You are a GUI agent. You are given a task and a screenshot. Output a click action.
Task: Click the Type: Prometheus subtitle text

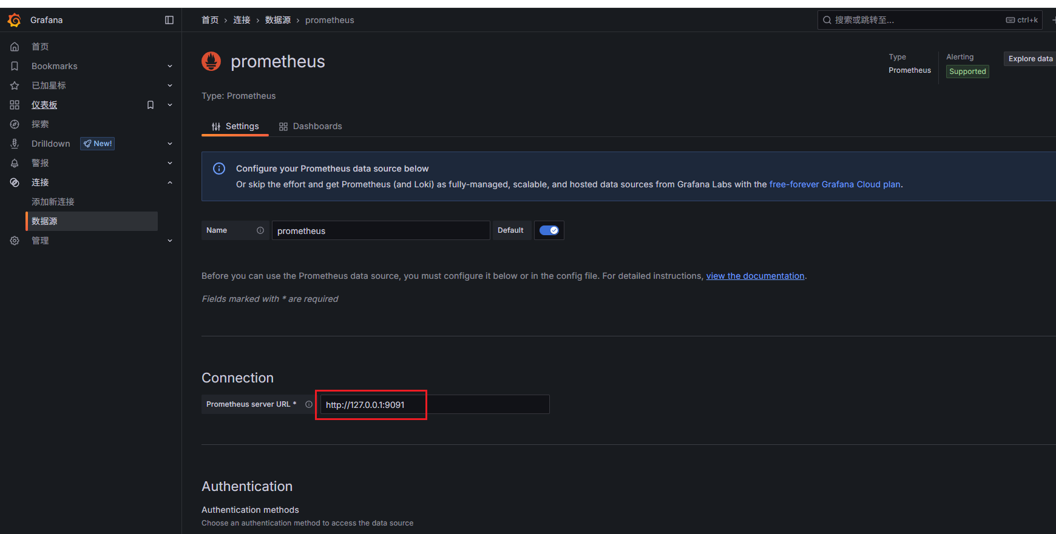click(x=239, y=96)
